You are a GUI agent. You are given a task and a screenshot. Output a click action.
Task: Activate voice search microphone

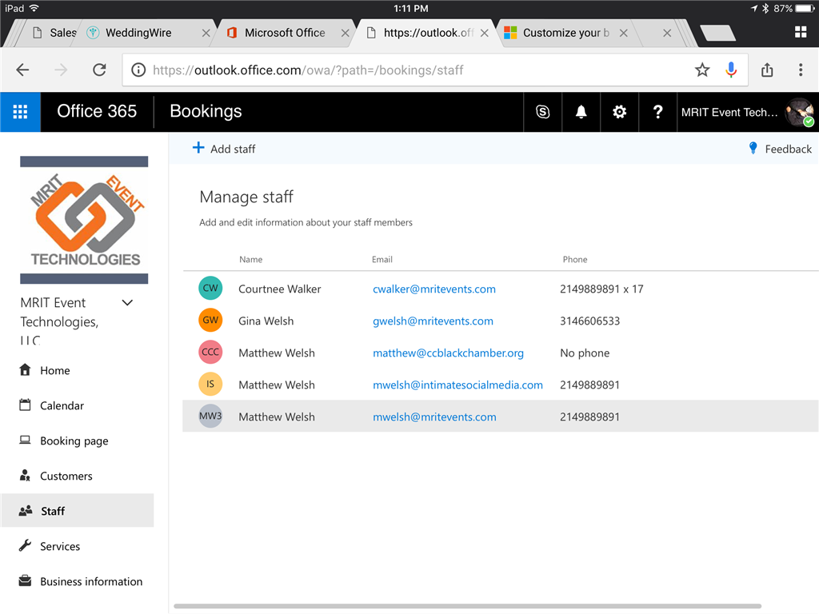pyautogui.click(x=731, y=70)
